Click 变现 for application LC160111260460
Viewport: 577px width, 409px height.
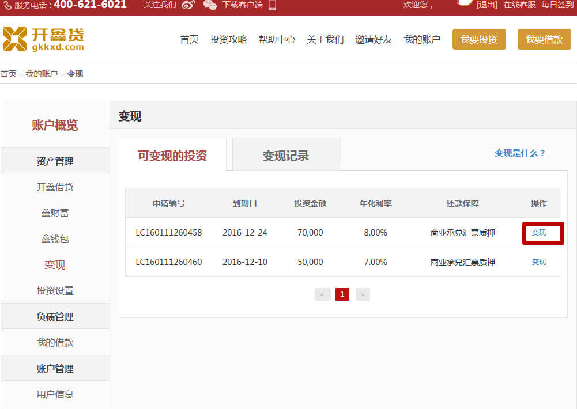click(x=539, y=262)
